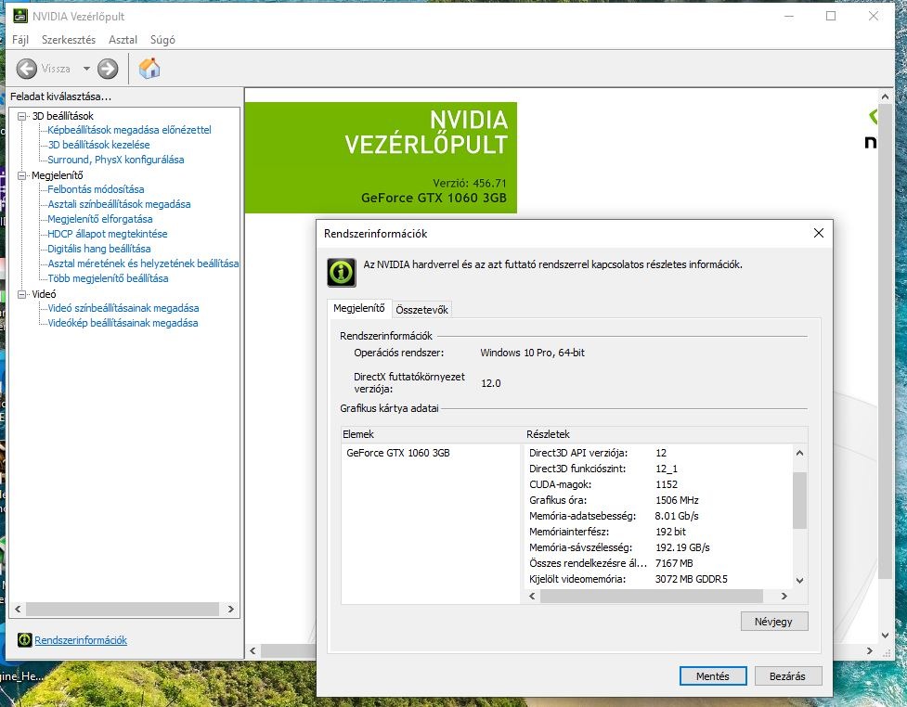Screen dimensions: 907x707
Task: Open Megjelenítő elforgatása
Action: (99, 219)
